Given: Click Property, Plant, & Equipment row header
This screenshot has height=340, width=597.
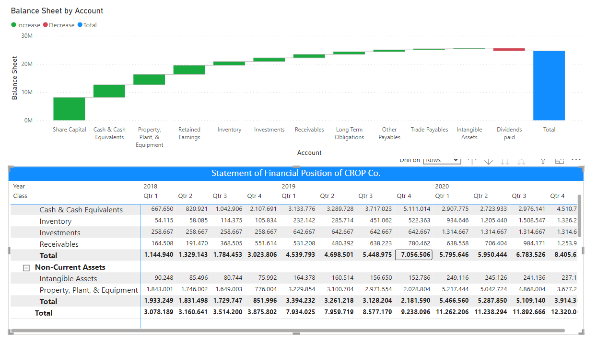Looking at the screenshot, I should click(x=89, y=290).
